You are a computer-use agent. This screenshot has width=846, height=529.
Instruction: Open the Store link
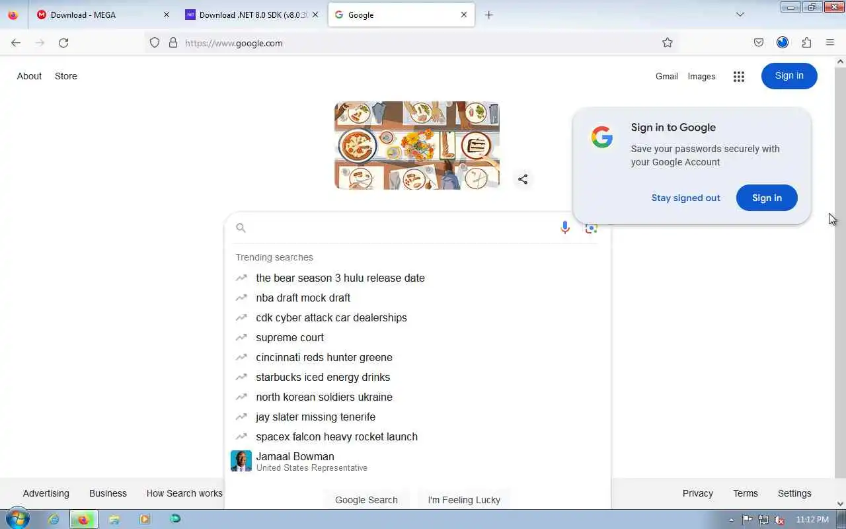(66, 76)
